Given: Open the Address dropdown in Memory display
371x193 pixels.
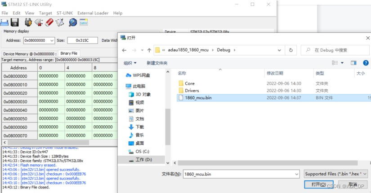Looking at the screenshot, I should tap(52, 41).
